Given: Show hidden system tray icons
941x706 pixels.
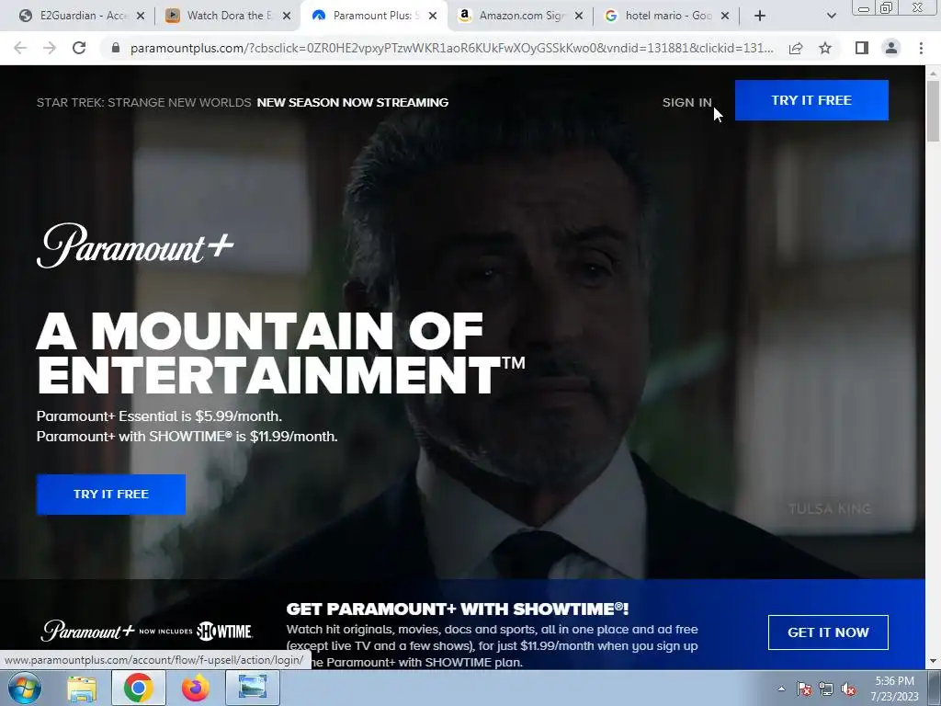Looking at the screenshot, I should [781, 689].
